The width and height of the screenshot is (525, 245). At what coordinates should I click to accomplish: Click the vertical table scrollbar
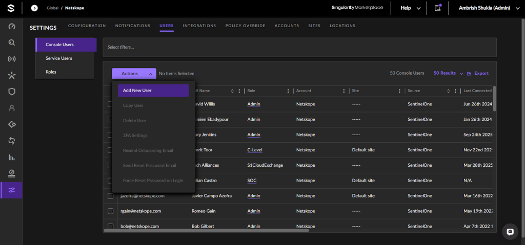pyautogui.click(x=495, y=99)
